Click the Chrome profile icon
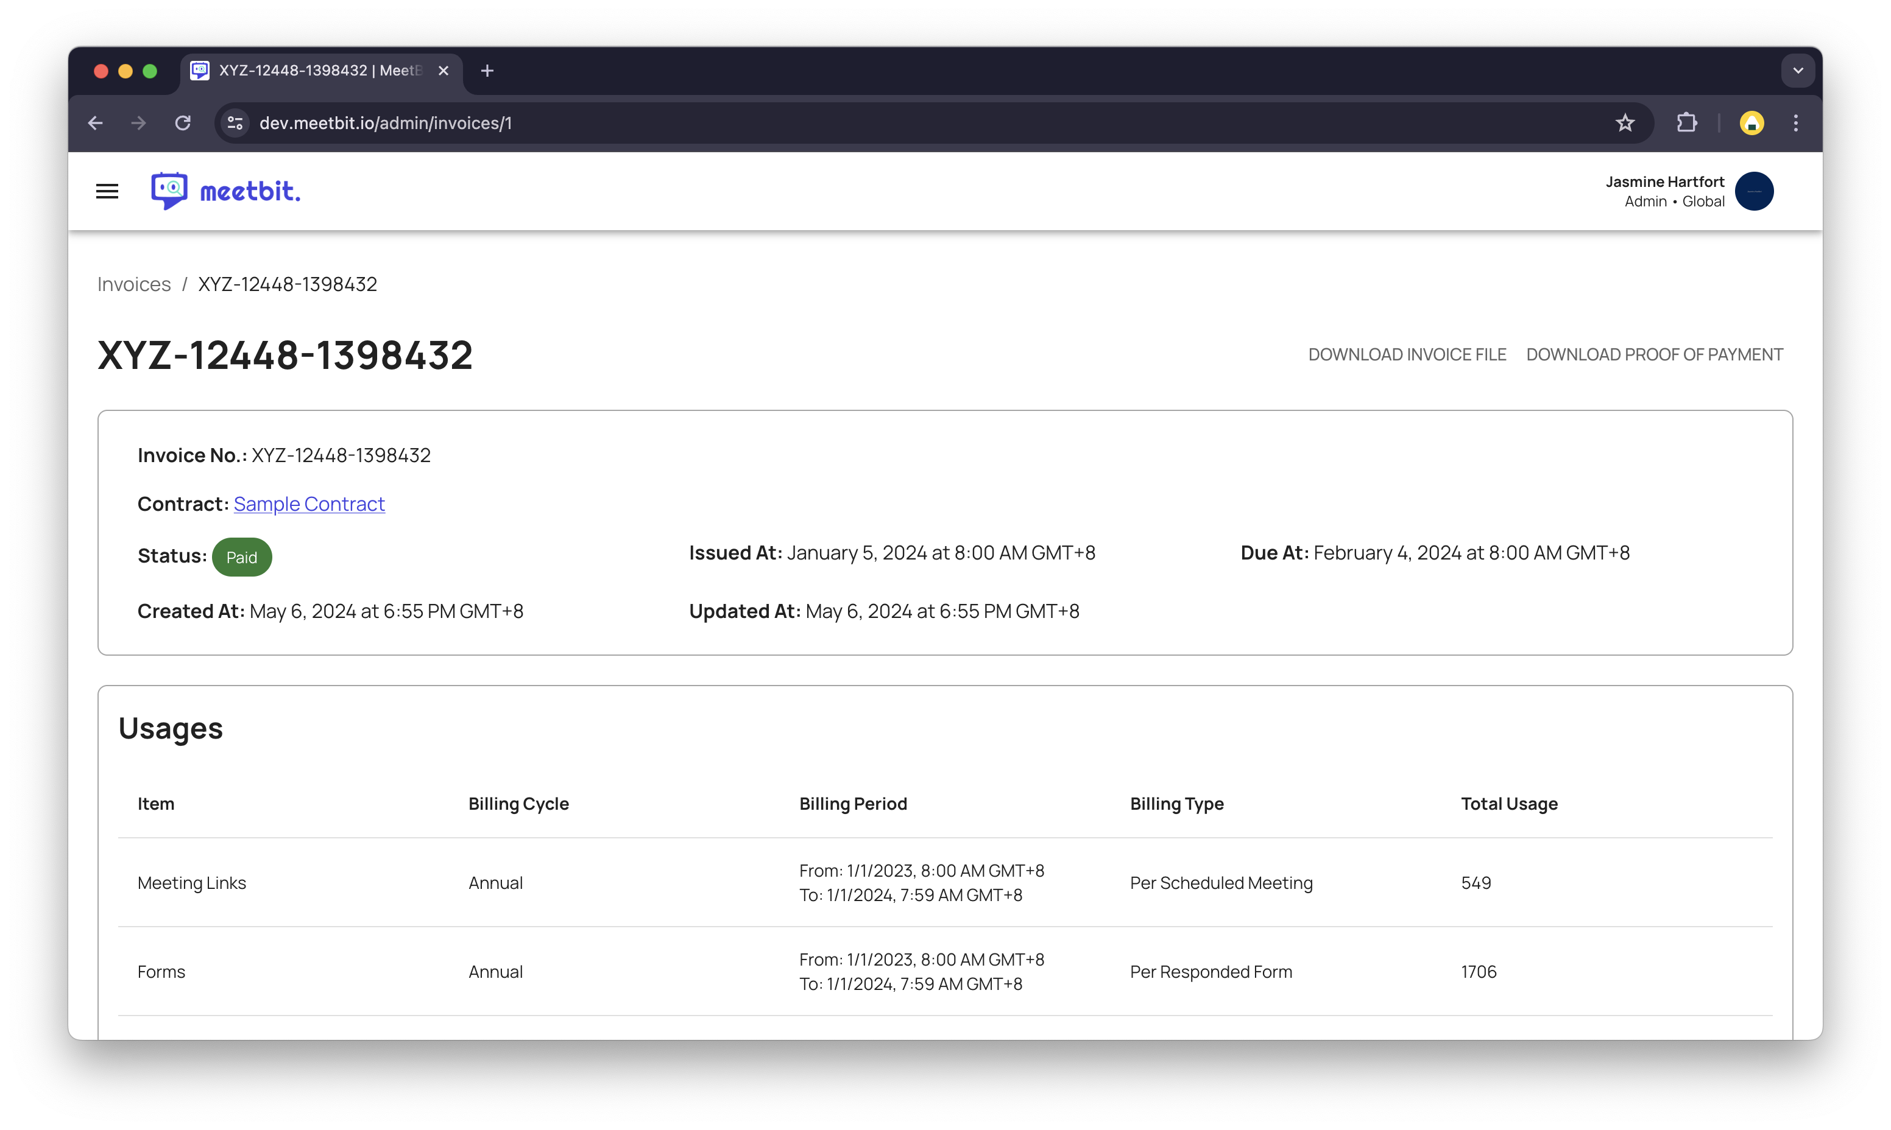Image resolution: width=1891 pixels, height=1130 pixels. tap(1751, 122)
